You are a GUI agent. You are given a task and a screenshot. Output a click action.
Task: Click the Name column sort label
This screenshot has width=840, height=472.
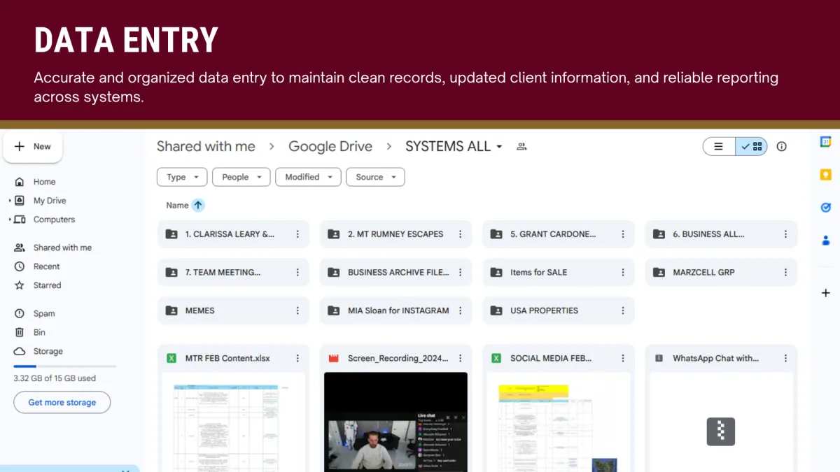(177, 206)
